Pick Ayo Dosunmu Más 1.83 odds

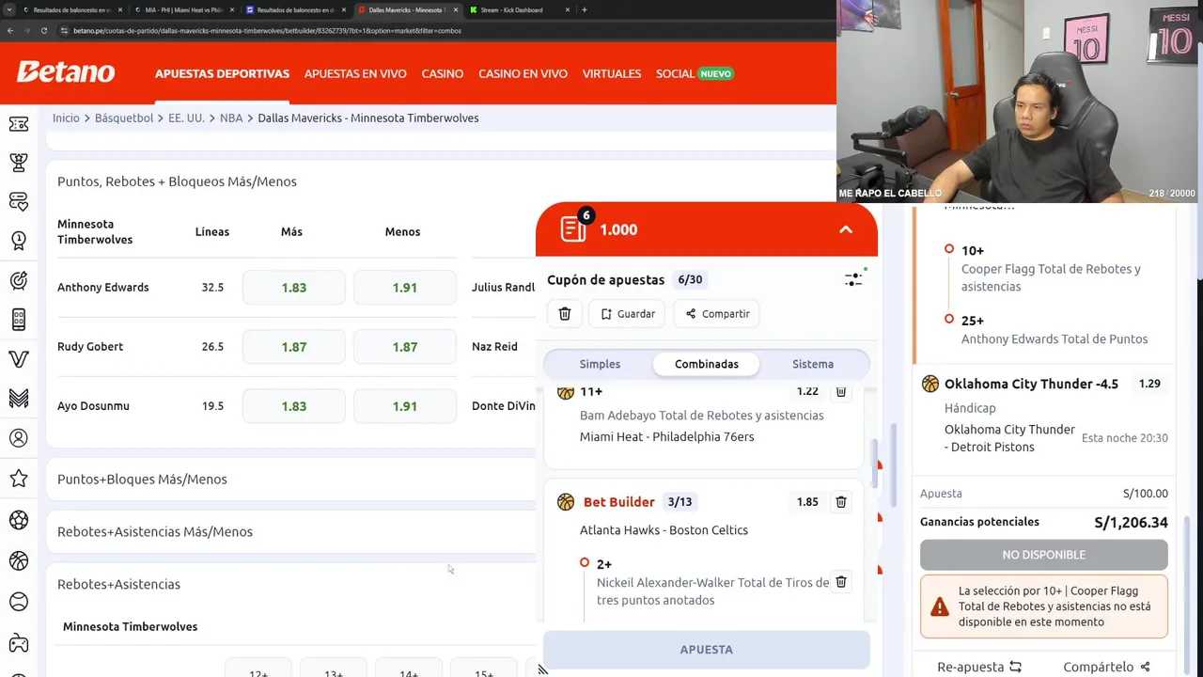pyautogui.click(x=294, y=406)
